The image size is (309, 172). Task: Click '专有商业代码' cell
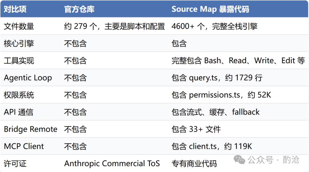tap(194, 163)
